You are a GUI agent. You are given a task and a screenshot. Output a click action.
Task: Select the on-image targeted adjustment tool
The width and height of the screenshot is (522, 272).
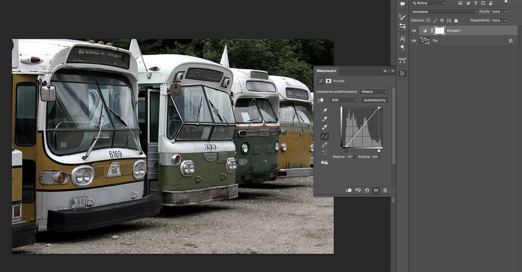click(321, 100)
